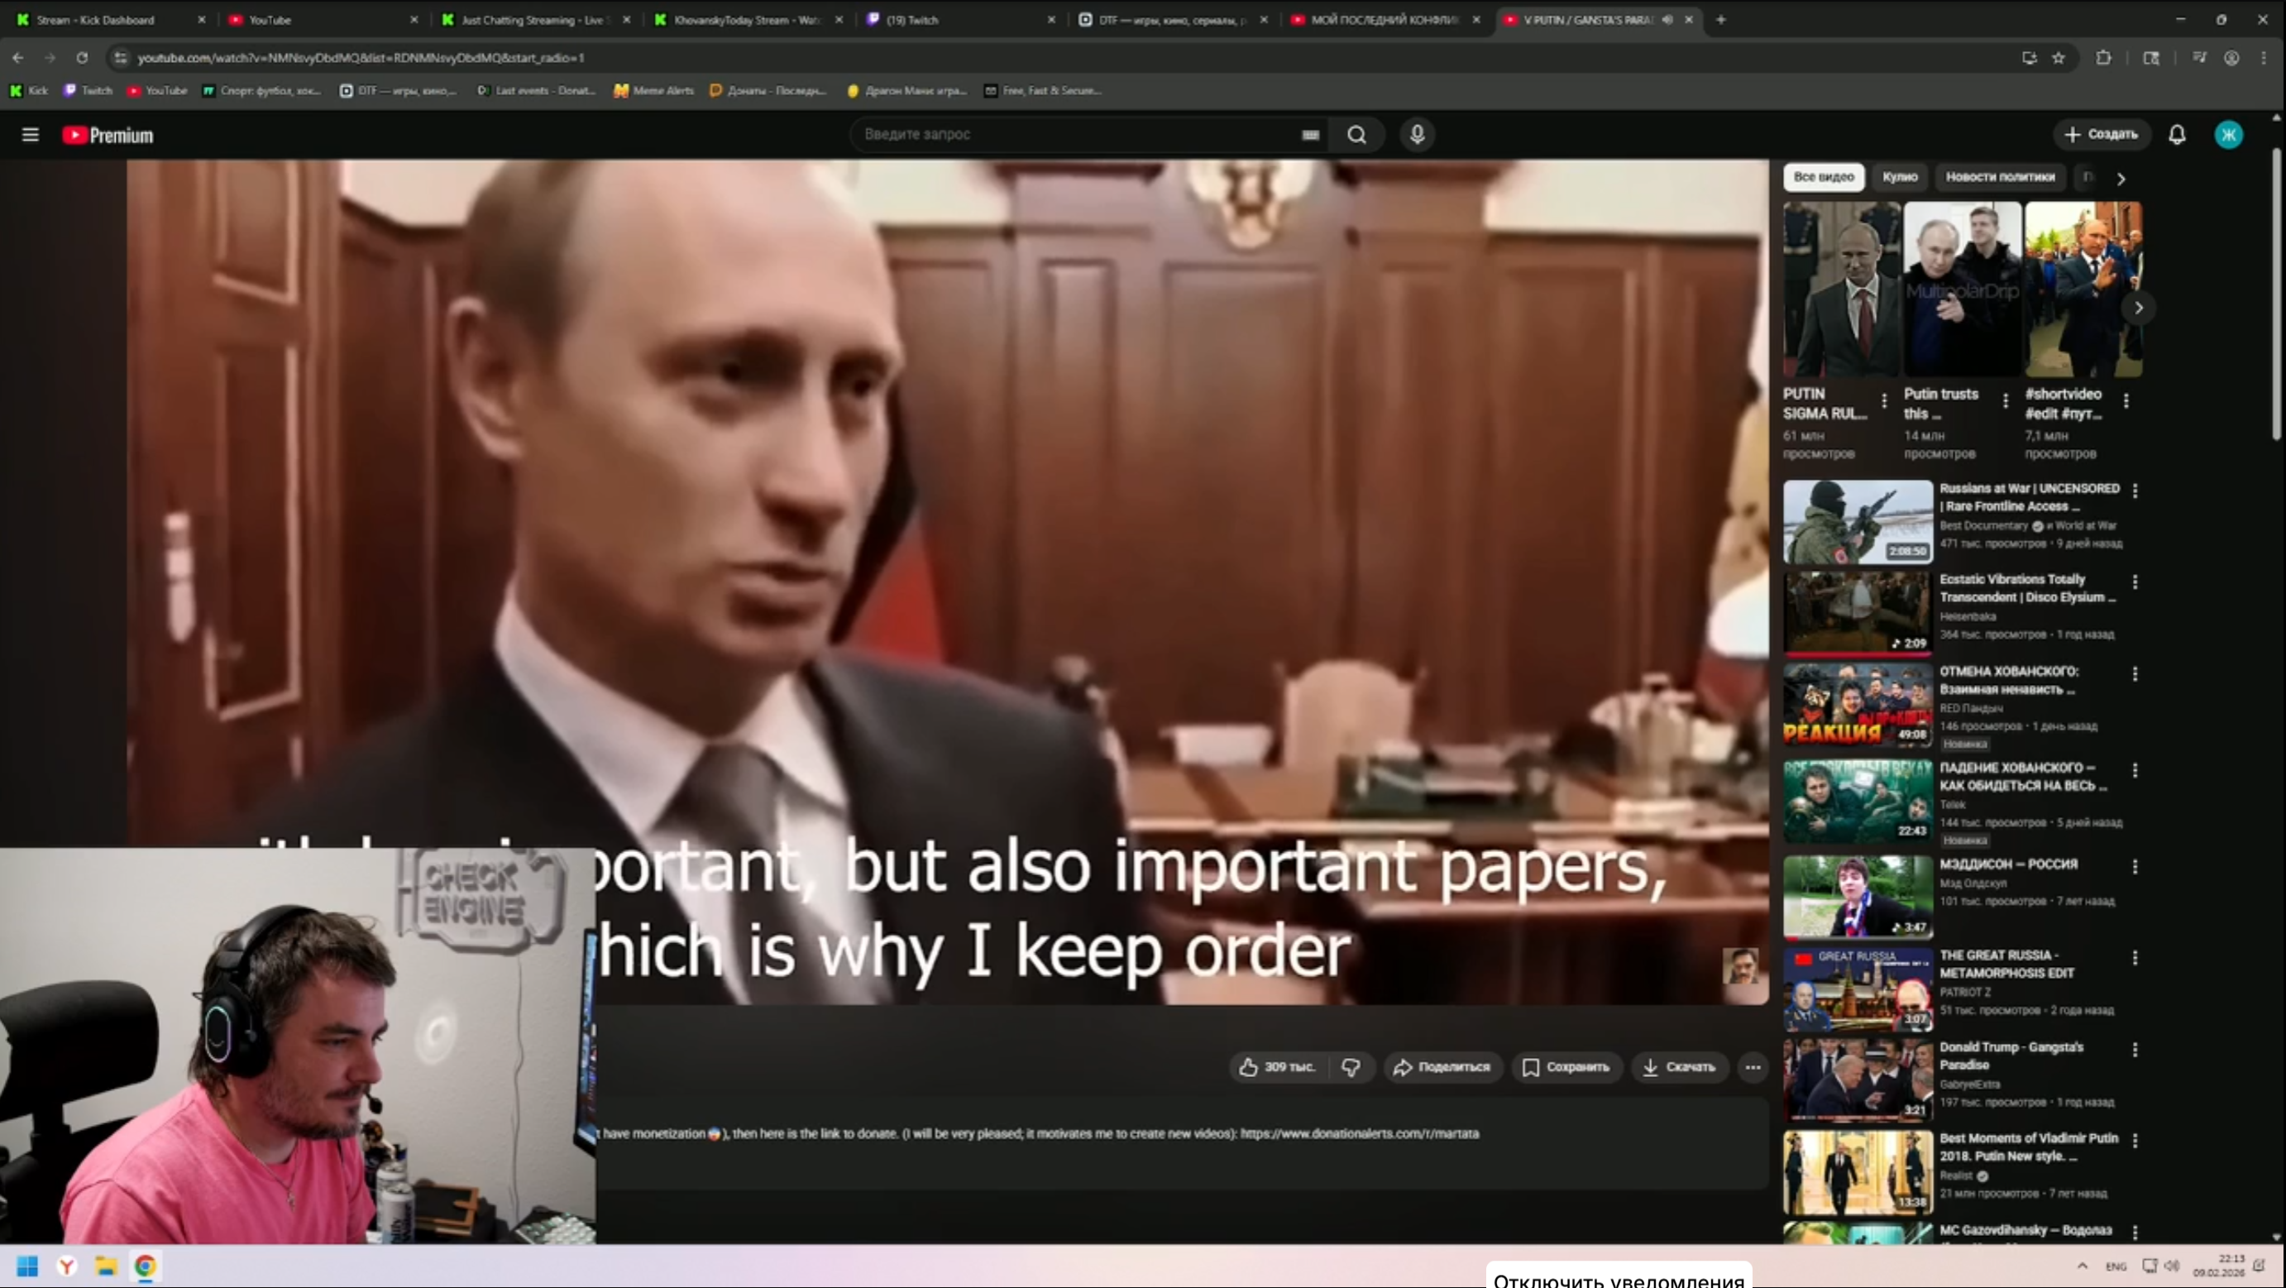Open options menu for Russians at War video
Viewport: 2286px width, 1288px height.
click(x=2135, y=491)
